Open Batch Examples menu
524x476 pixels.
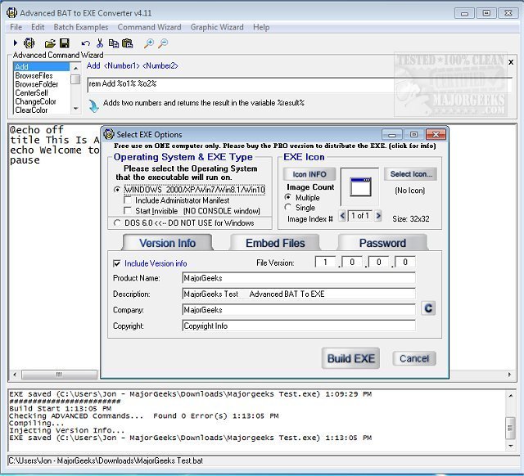[x=81, y=27]
